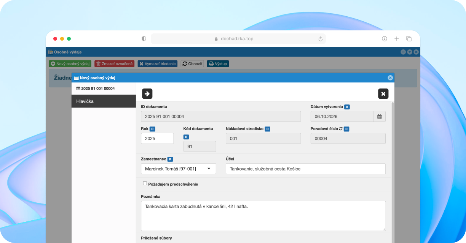Collapse the Osobné výdaje panel with arrow
Screen dimensions: 466x243
pos(410,52)
